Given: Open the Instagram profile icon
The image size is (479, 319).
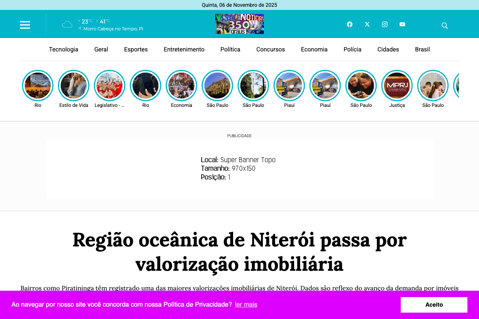Looking at the screenshot, I should point(385,24).
